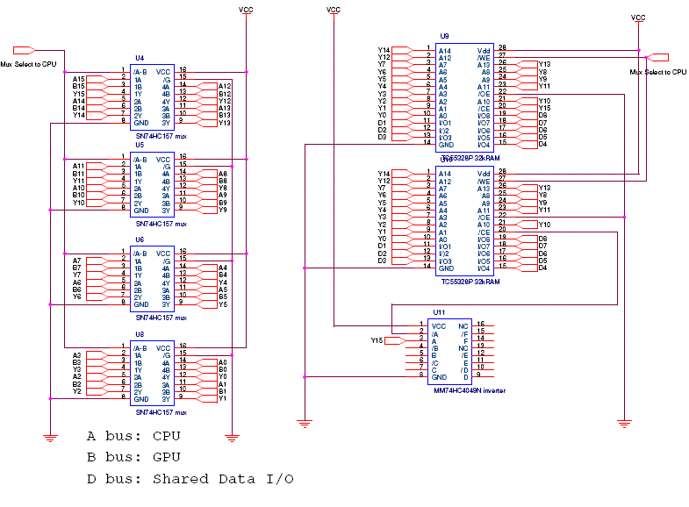Screen dimensions: 689x507
Task: Click the Y15 net tag at inverter input
Action: pyautogui.click(x=378, y=339)
